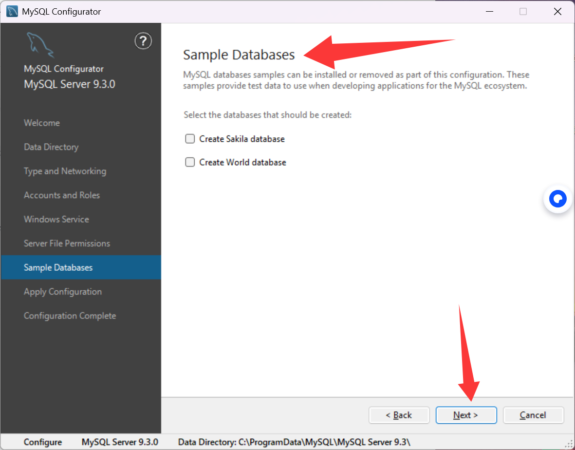
Task: Click the MySQL dolphin logo in sidebar
Action: pos(40,45)
